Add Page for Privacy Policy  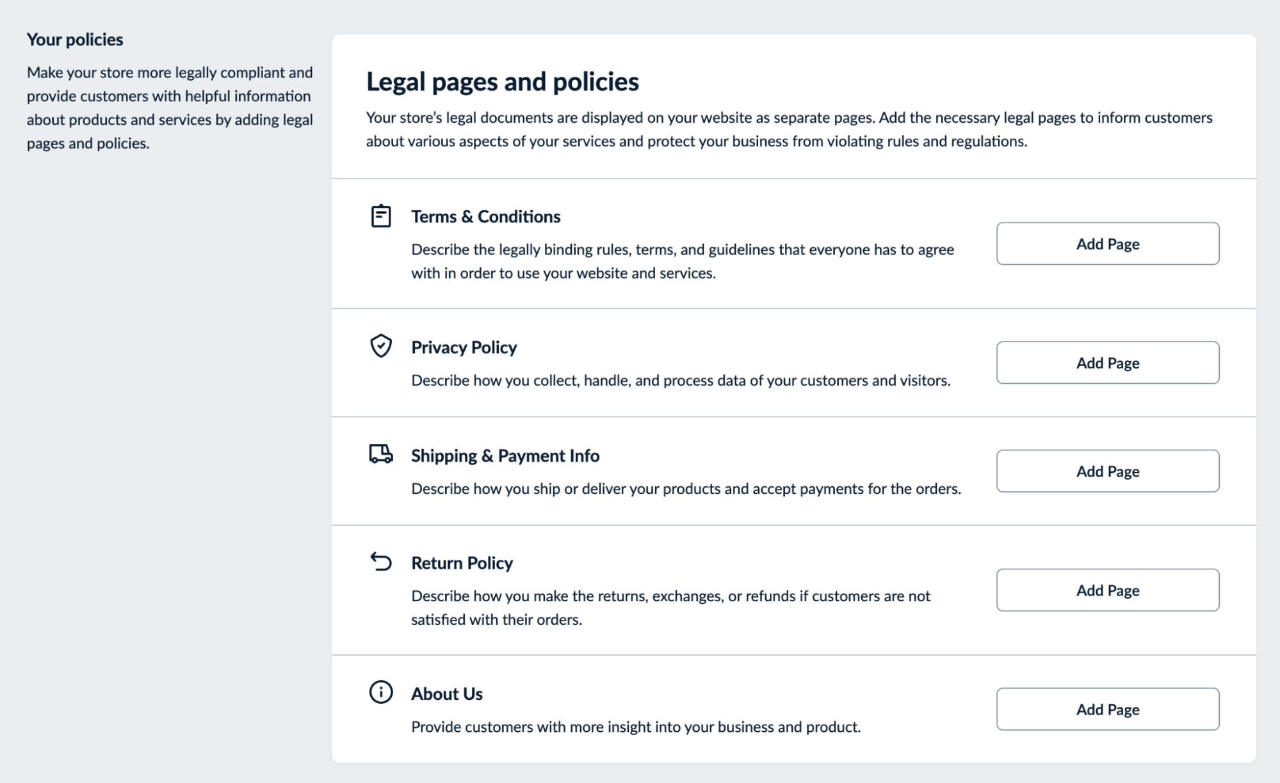[1107, 363]
